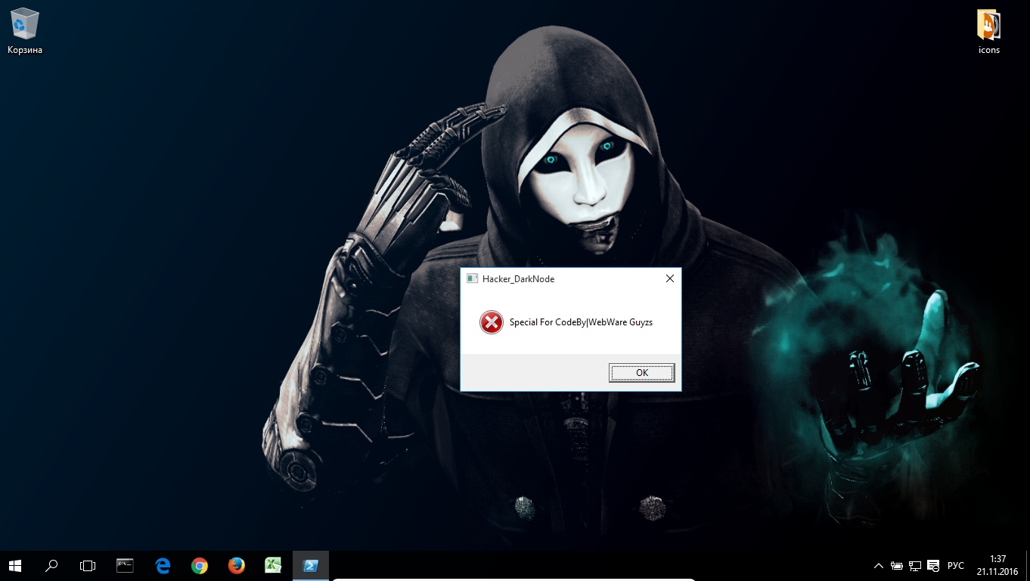Open Action Center notifications icon

[x=933, y=565]
